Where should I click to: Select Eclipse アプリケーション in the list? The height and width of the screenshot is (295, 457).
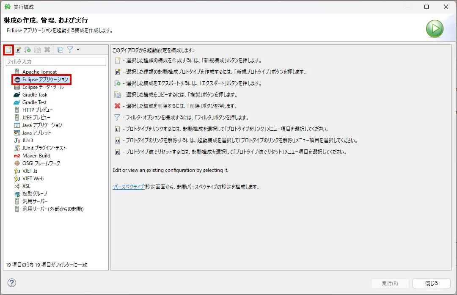pyautogui.click(x=45, y=80)
